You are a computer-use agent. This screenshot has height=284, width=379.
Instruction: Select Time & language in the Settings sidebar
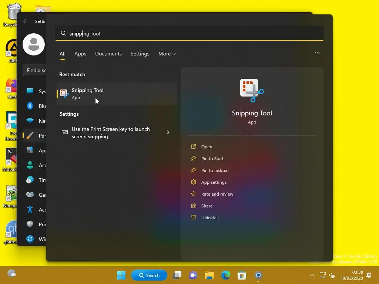pos(34,180)
